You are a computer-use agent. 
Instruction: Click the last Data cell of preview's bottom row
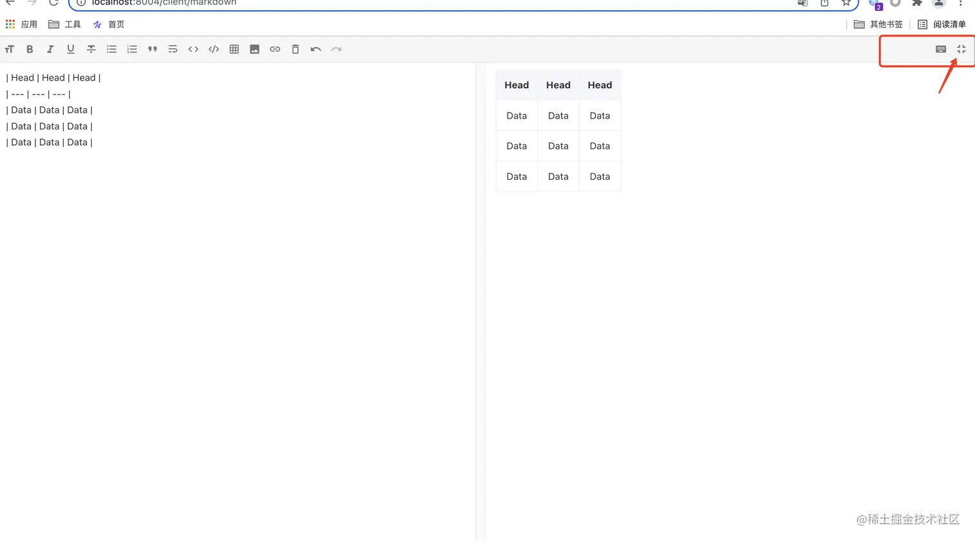click(600, 176)
